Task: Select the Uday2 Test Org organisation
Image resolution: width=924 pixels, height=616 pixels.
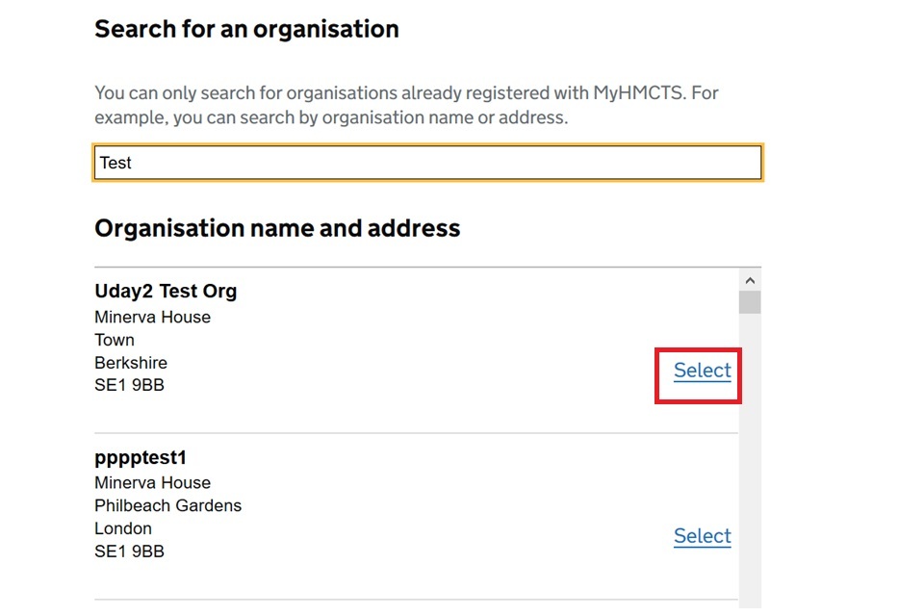Action: (x=702, y=371)
